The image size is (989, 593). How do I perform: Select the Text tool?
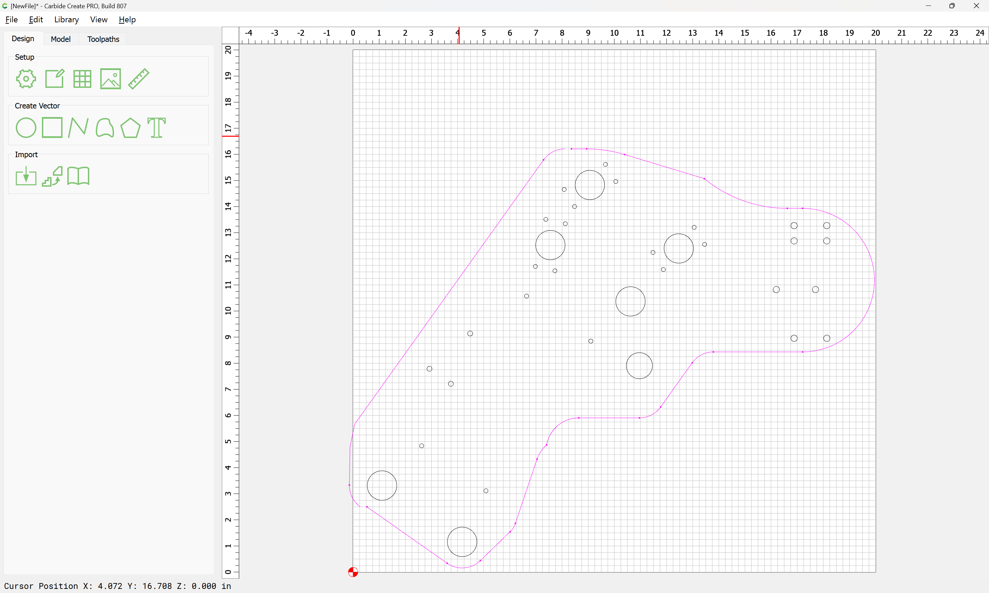click(x=156, y=128)
